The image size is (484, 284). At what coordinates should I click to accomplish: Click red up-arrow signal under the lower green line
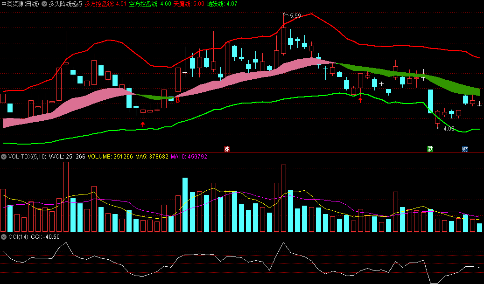pos(360,100)
